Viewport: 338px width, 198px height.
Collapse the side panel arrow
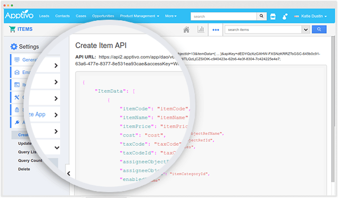69,173
